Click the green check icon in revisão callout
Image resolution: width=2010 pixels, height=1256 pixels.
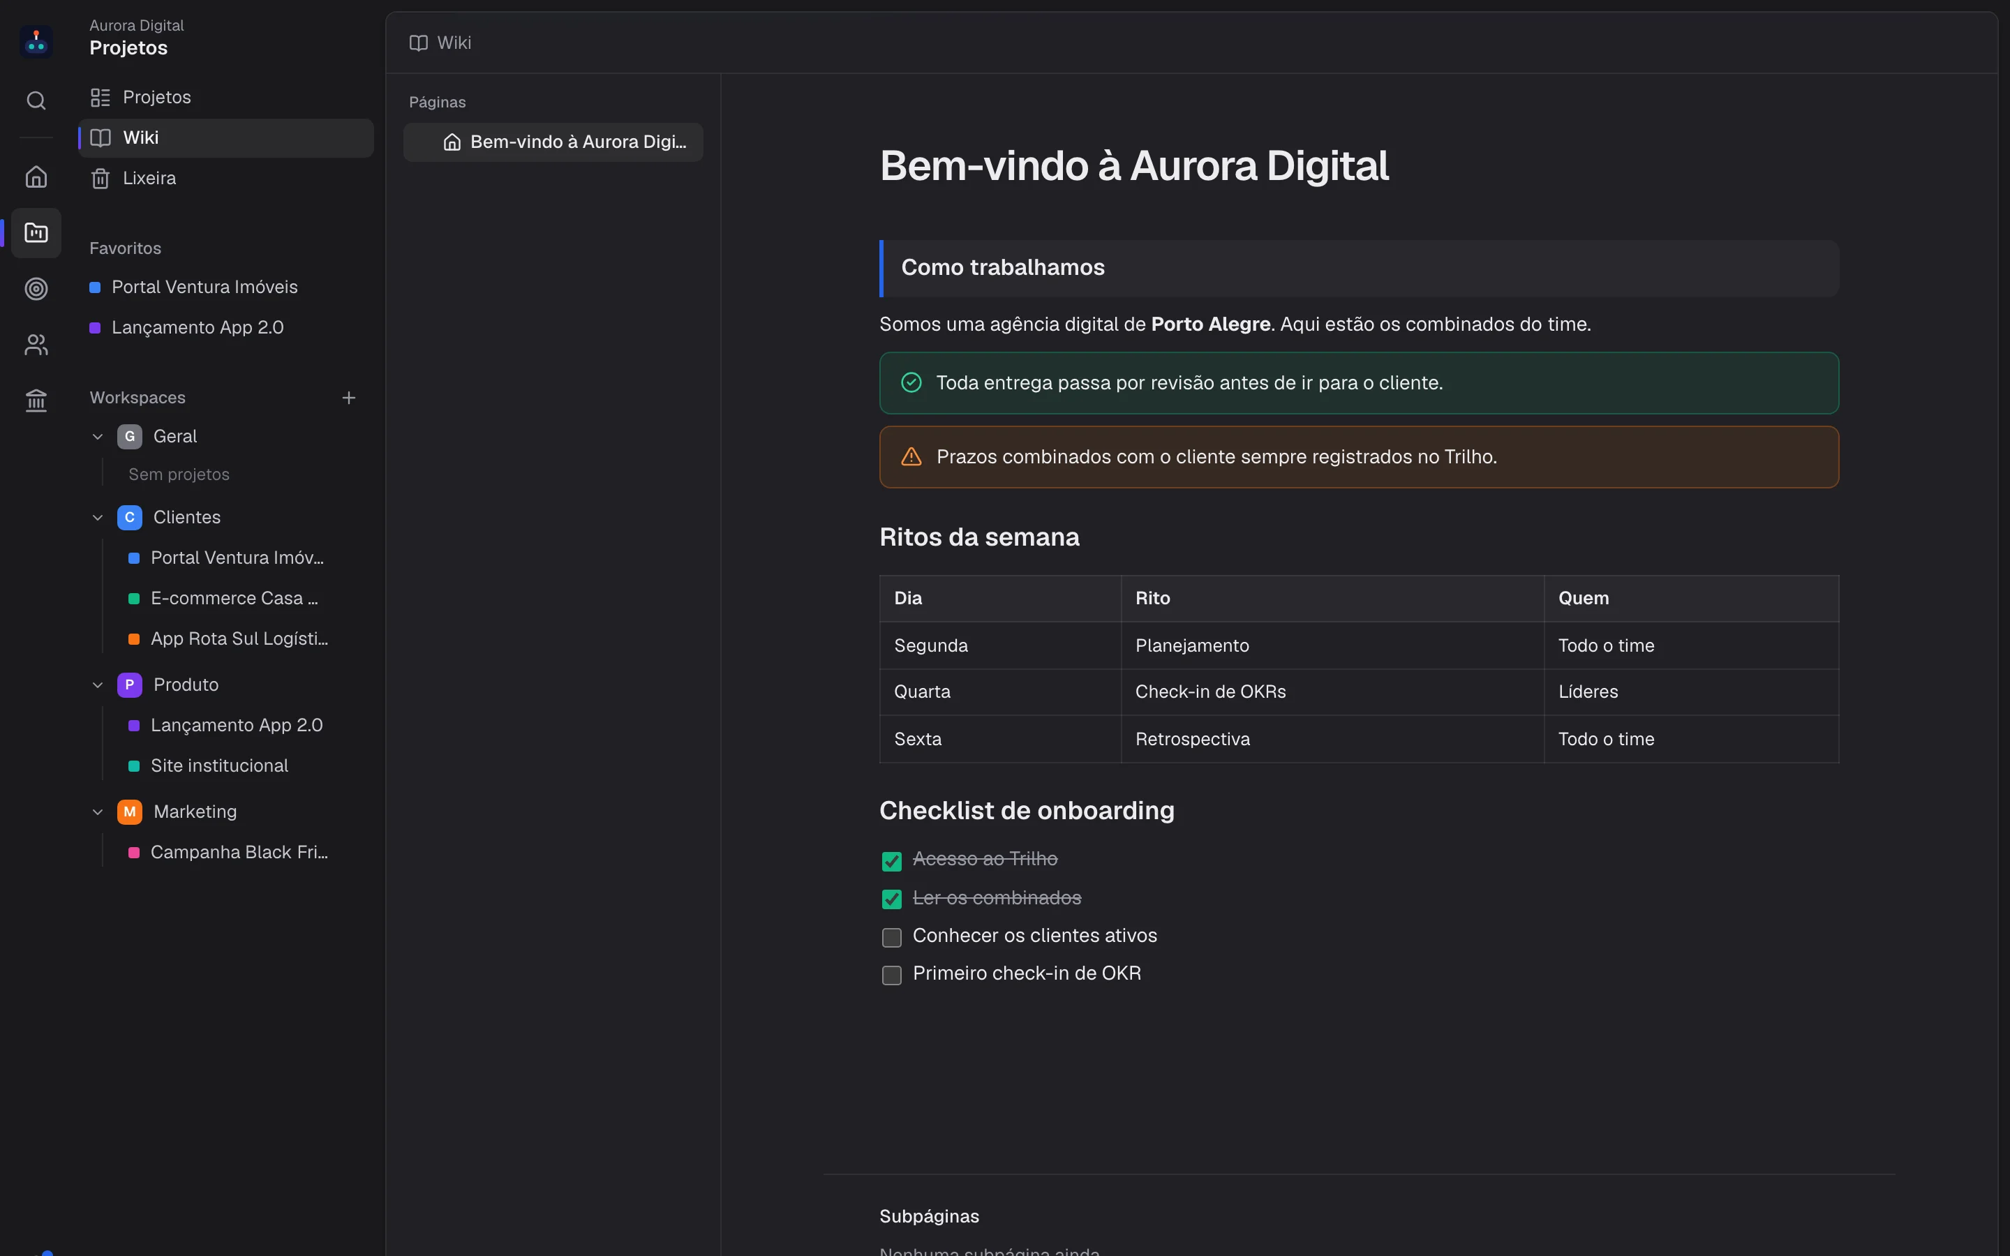click(x=911, y=382)
